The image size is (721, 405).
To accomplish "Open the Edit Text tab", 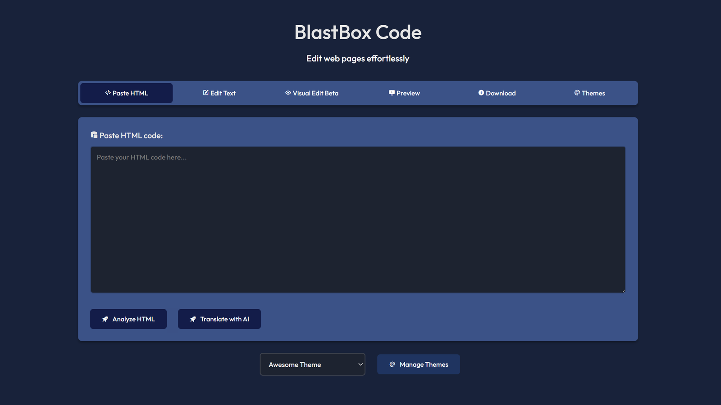I will click(x=219, y=93).
